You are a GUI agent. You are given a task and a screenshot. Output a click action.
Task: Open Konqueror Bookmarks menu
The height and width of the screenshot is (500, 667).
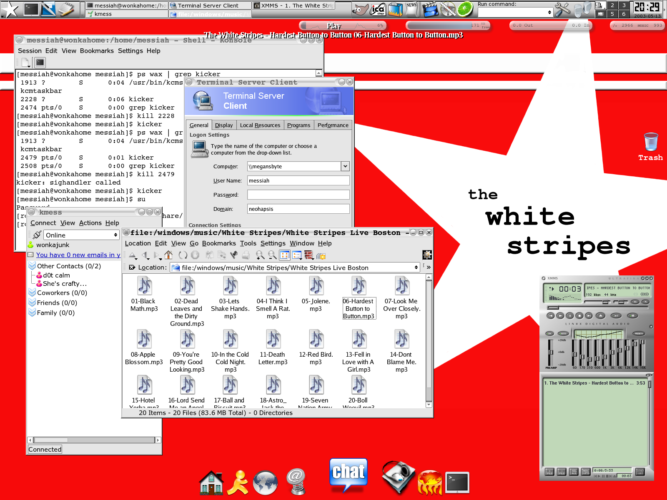click(219, 243)
